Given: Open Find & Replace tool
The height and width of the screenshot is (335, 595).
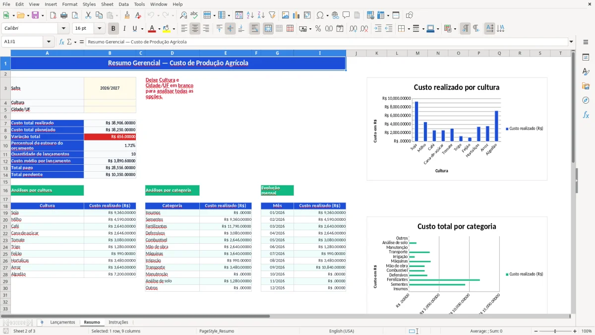Looking at the screenshot, I should tap(183, 15).
